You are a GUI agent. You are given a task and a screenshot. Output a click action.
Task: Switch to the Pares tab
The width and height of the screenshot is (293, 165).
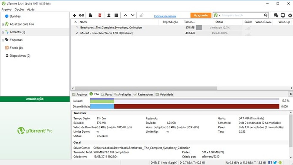(x=106, y=94)
